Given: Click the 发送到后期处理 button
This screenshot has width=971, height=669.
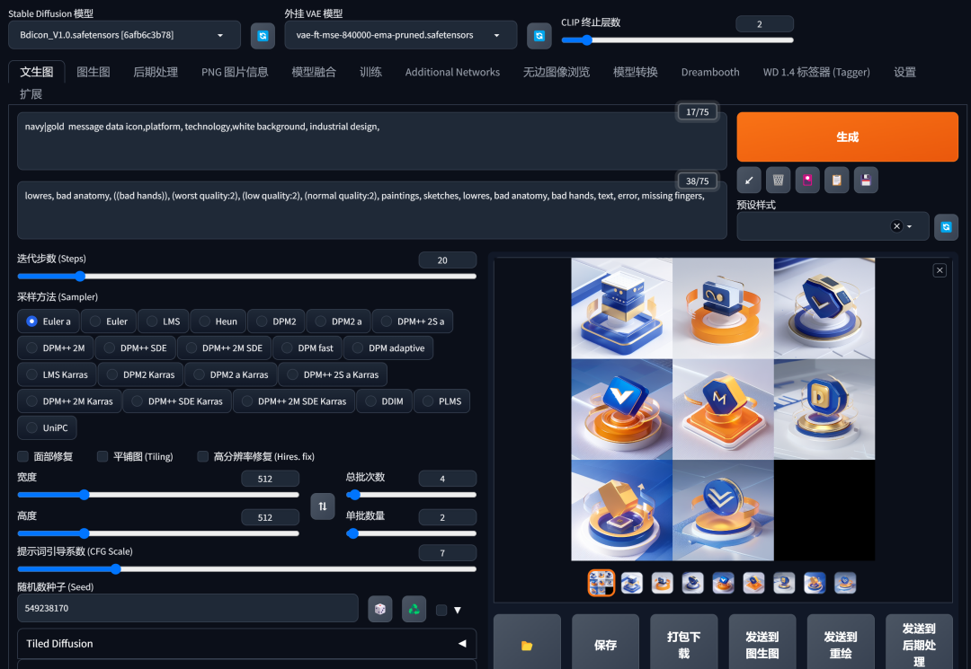Looking at the screenshot, I should pos(919,645).
